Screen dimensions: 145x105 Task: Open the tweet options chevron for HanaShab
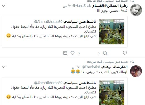[4, 6]
